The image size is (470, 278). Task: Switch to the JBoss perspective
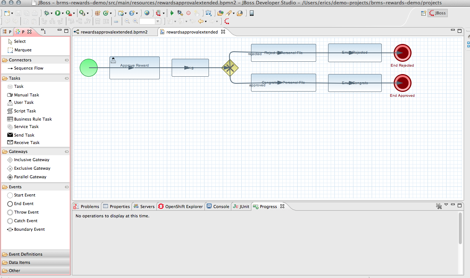click(438, 13)
